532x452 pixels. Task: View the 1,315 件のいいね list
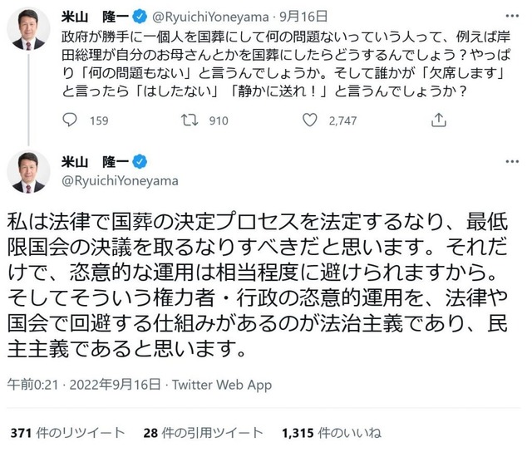[332, 433]
